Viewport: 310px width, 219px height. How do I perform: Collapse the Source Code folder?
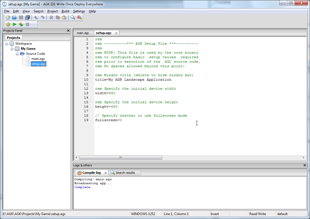pyautogui.click(x=17, y=54)
